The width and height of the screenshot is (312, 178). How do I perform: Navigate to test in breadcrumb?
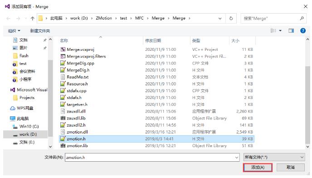click(x=123, y=18)
